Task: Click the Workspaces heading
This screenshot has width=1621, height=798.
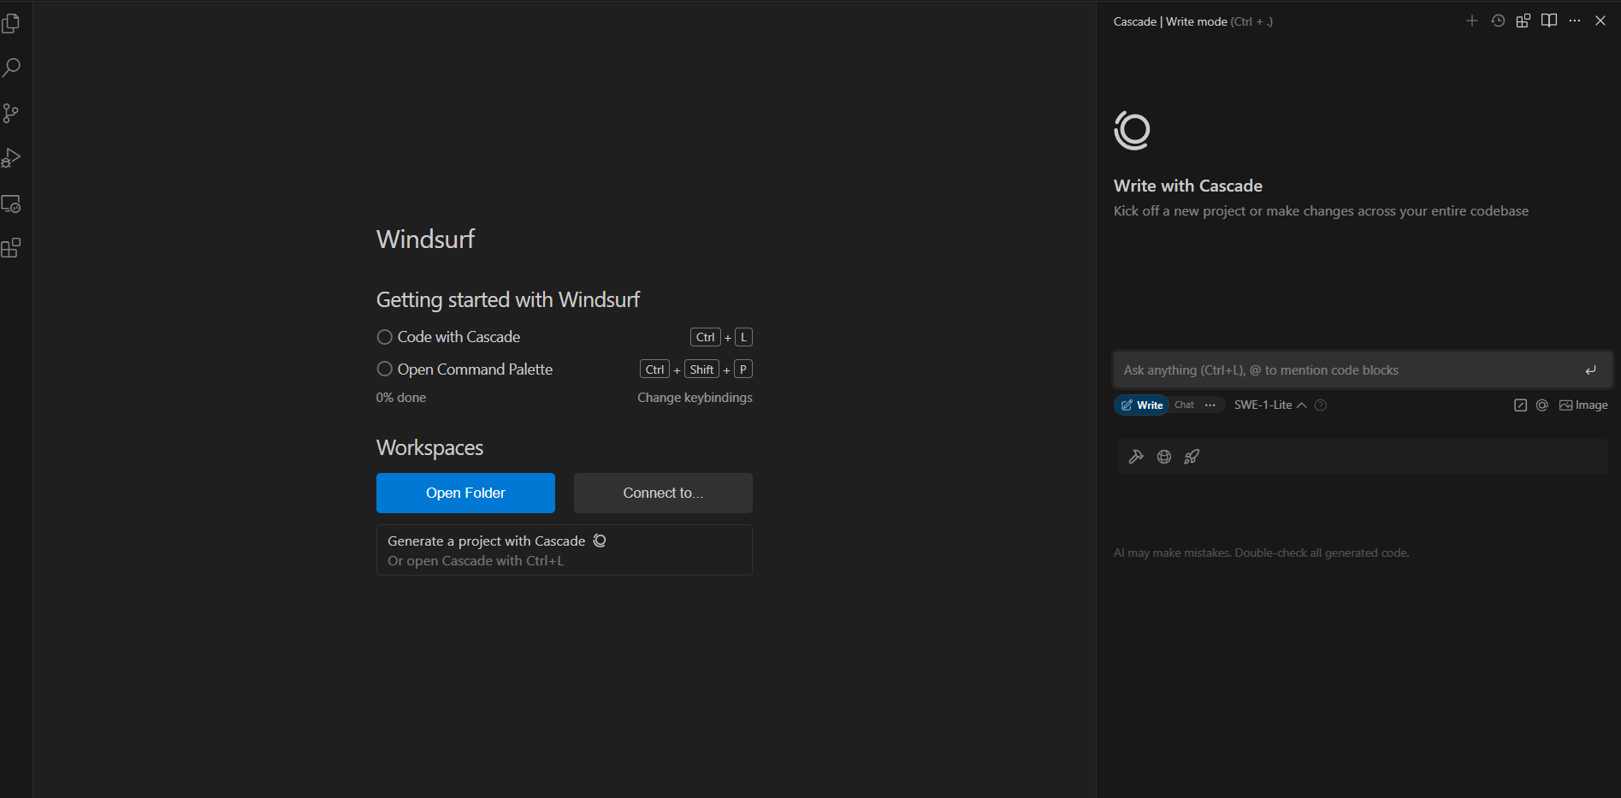Action: click(429, 447)
